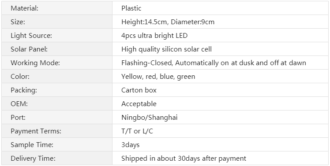Click the Light Source label
330x166 pixels.
(31, 36)
